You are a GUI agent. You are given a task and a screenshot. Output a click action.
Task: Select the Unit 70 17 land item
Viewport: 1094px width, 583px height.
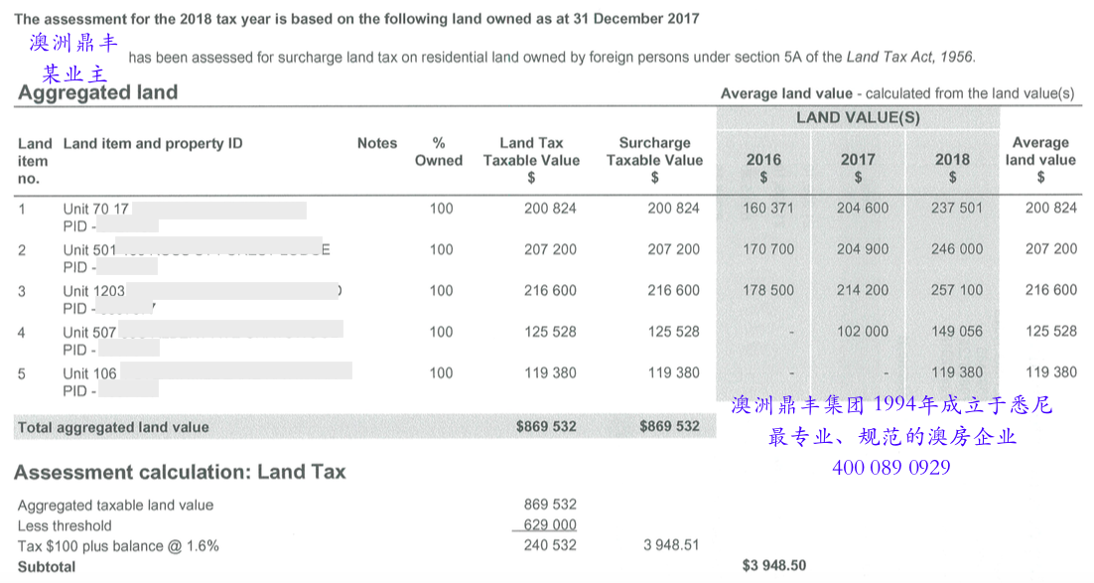point(96,209)
